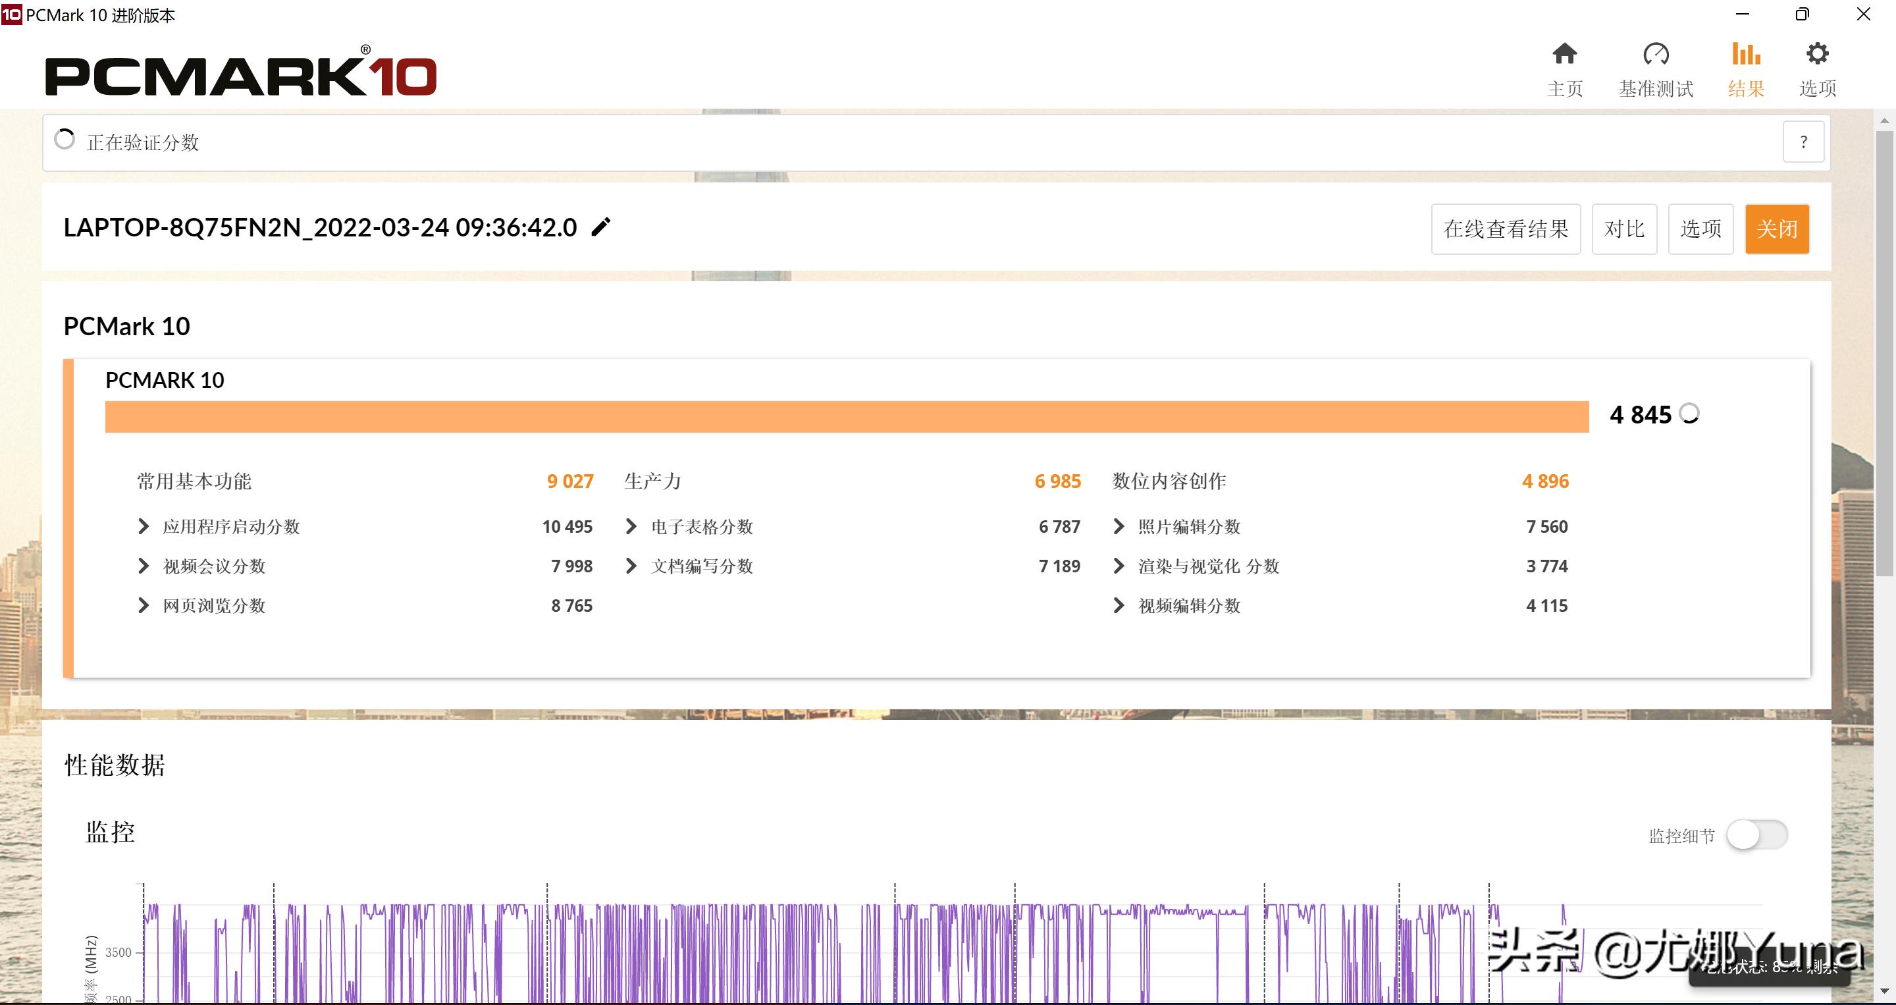This screenshot has height=1005, width=1896.
Task: Click the score validation spinner icon
Action: tap(65, 140)
